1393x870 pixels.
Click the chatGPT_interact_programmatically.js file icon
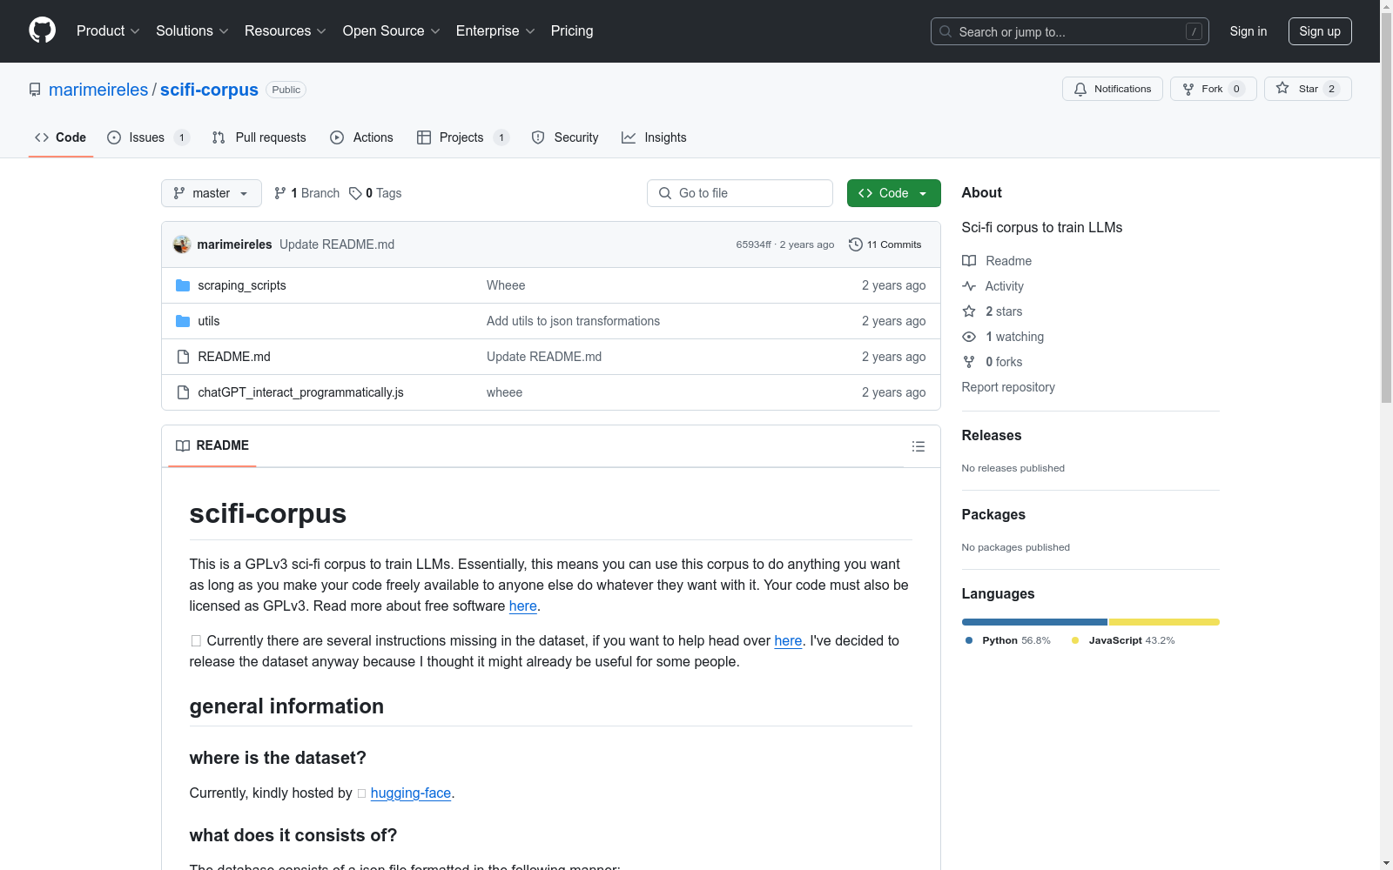183,392
